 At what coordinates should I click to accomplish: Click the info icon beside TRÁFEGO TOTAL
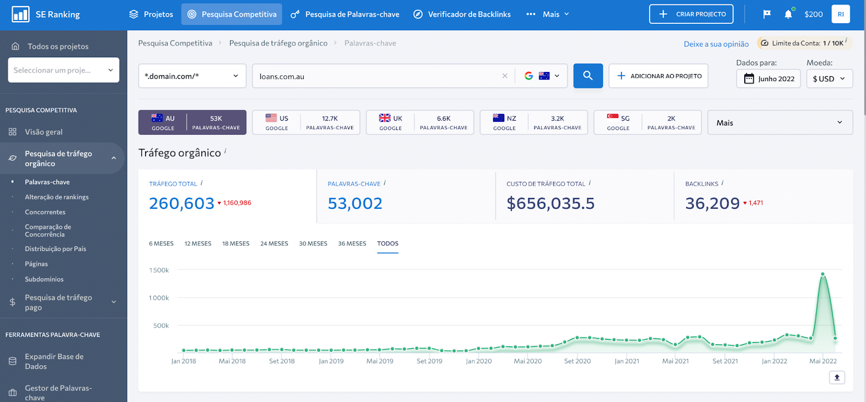pyautogui.click(x=201, y=183)
